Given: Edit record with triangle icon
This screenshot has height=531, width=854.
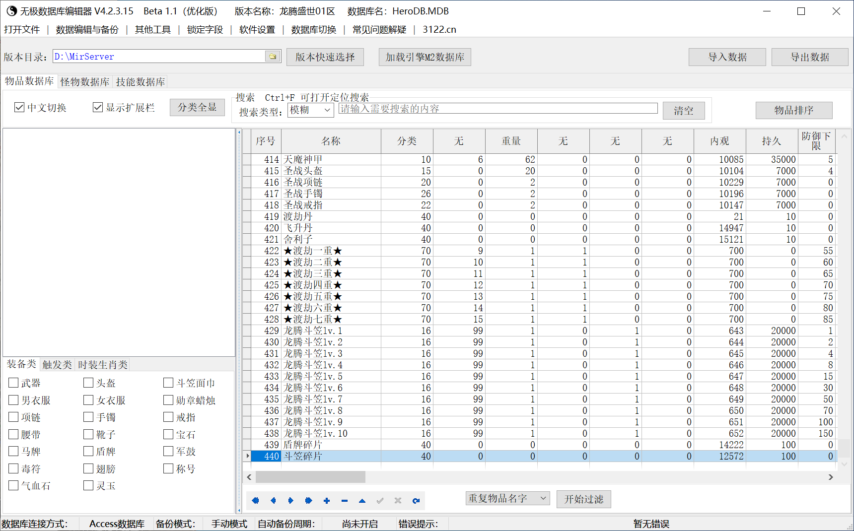Looking at the screenshot, I should click(362, 501).
